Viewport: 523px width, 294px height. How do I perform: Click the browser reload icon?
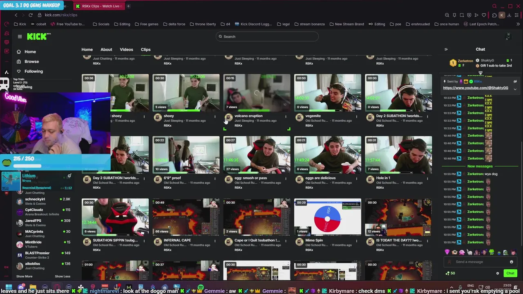pos(30,15)
